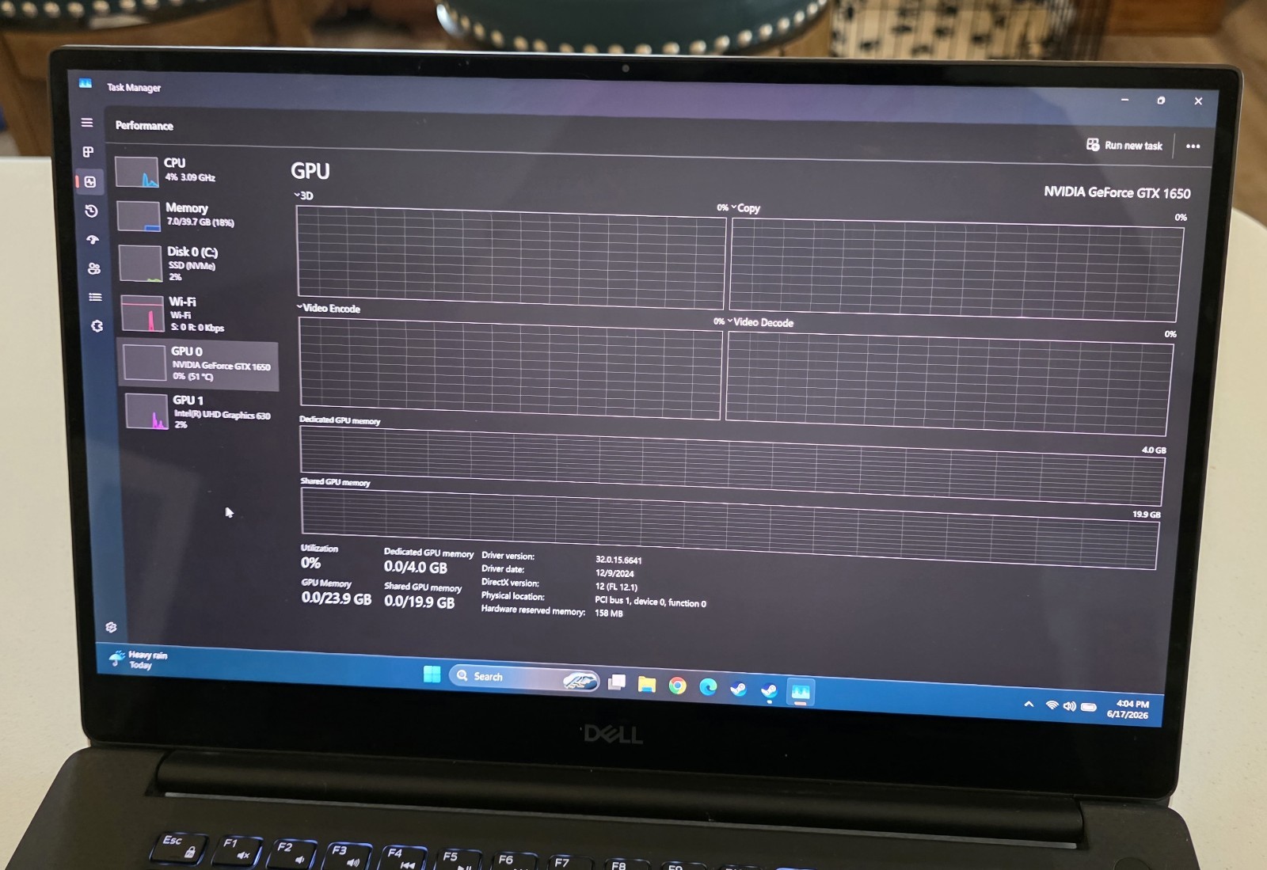This screenshot has height=870, width=1267.
Task: Click the 0.0/19.9 GB shared memory value
Action: coord(419,602)
